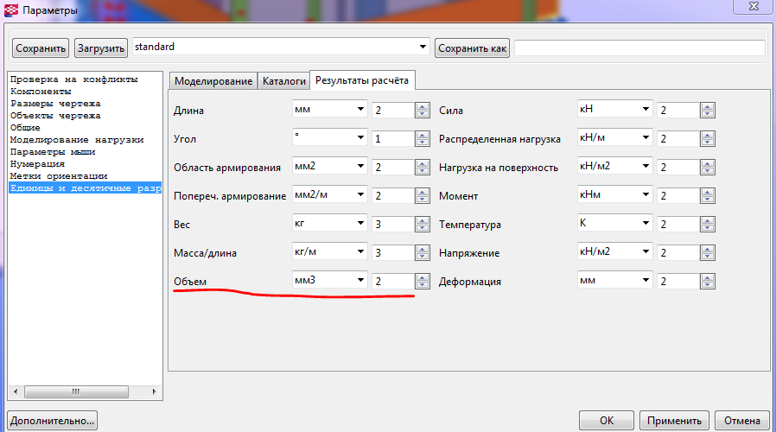Click right arrow of list scrollbar
This screenshot has width=776, height=432.
(x=154, y=391)
